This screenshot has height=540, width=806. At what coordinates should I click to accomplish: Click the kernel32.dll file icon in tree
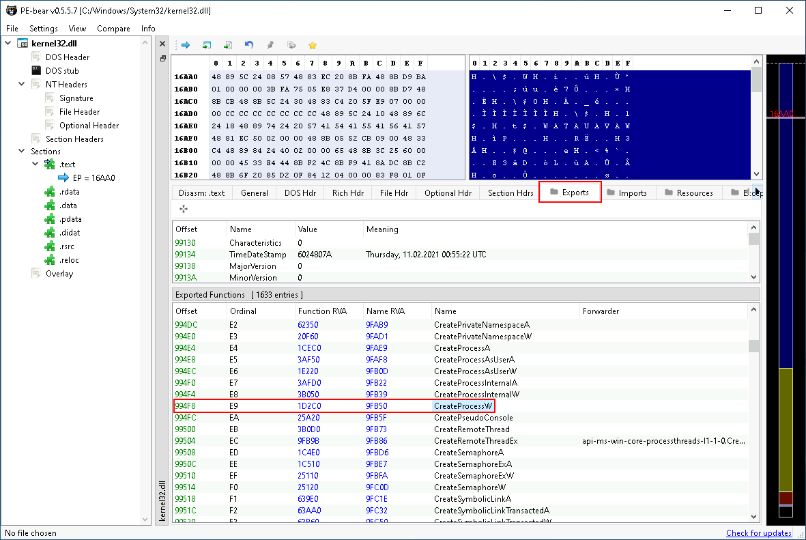coord(22,43)
